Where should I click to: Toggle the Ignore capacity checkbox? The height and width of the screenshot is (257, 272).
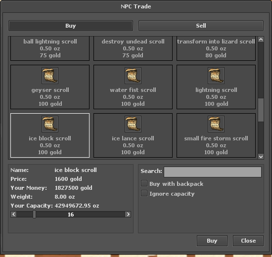[144, 193]
